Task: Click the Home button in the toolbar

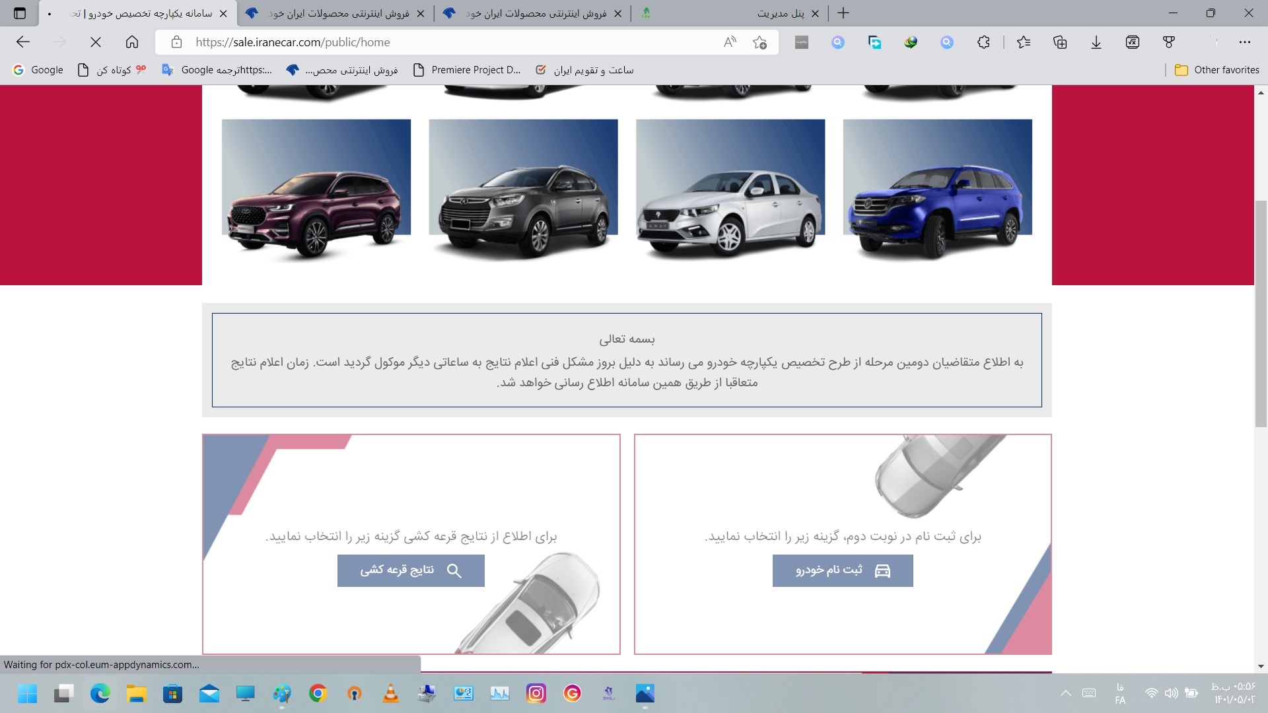Action: pyautogui.click(x=132, y=42)
